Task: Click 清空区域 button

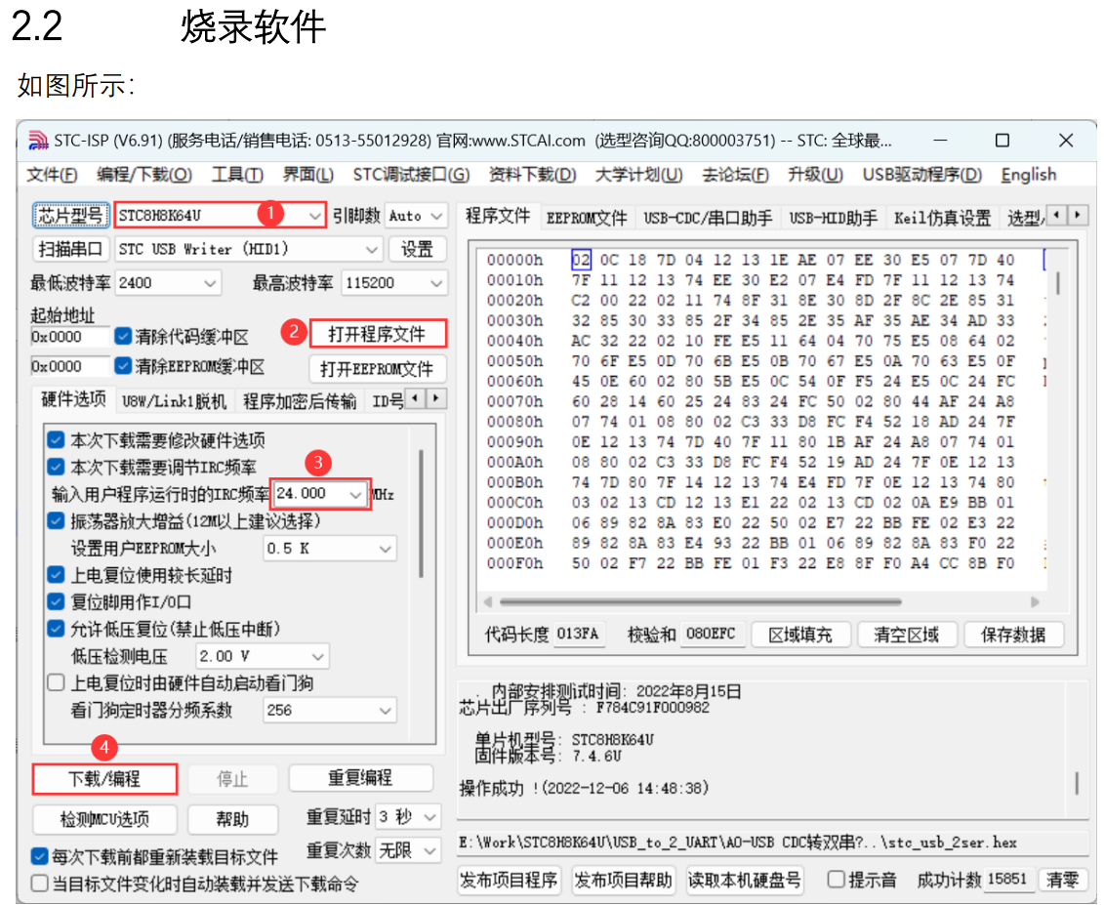Action: [907, 635]
